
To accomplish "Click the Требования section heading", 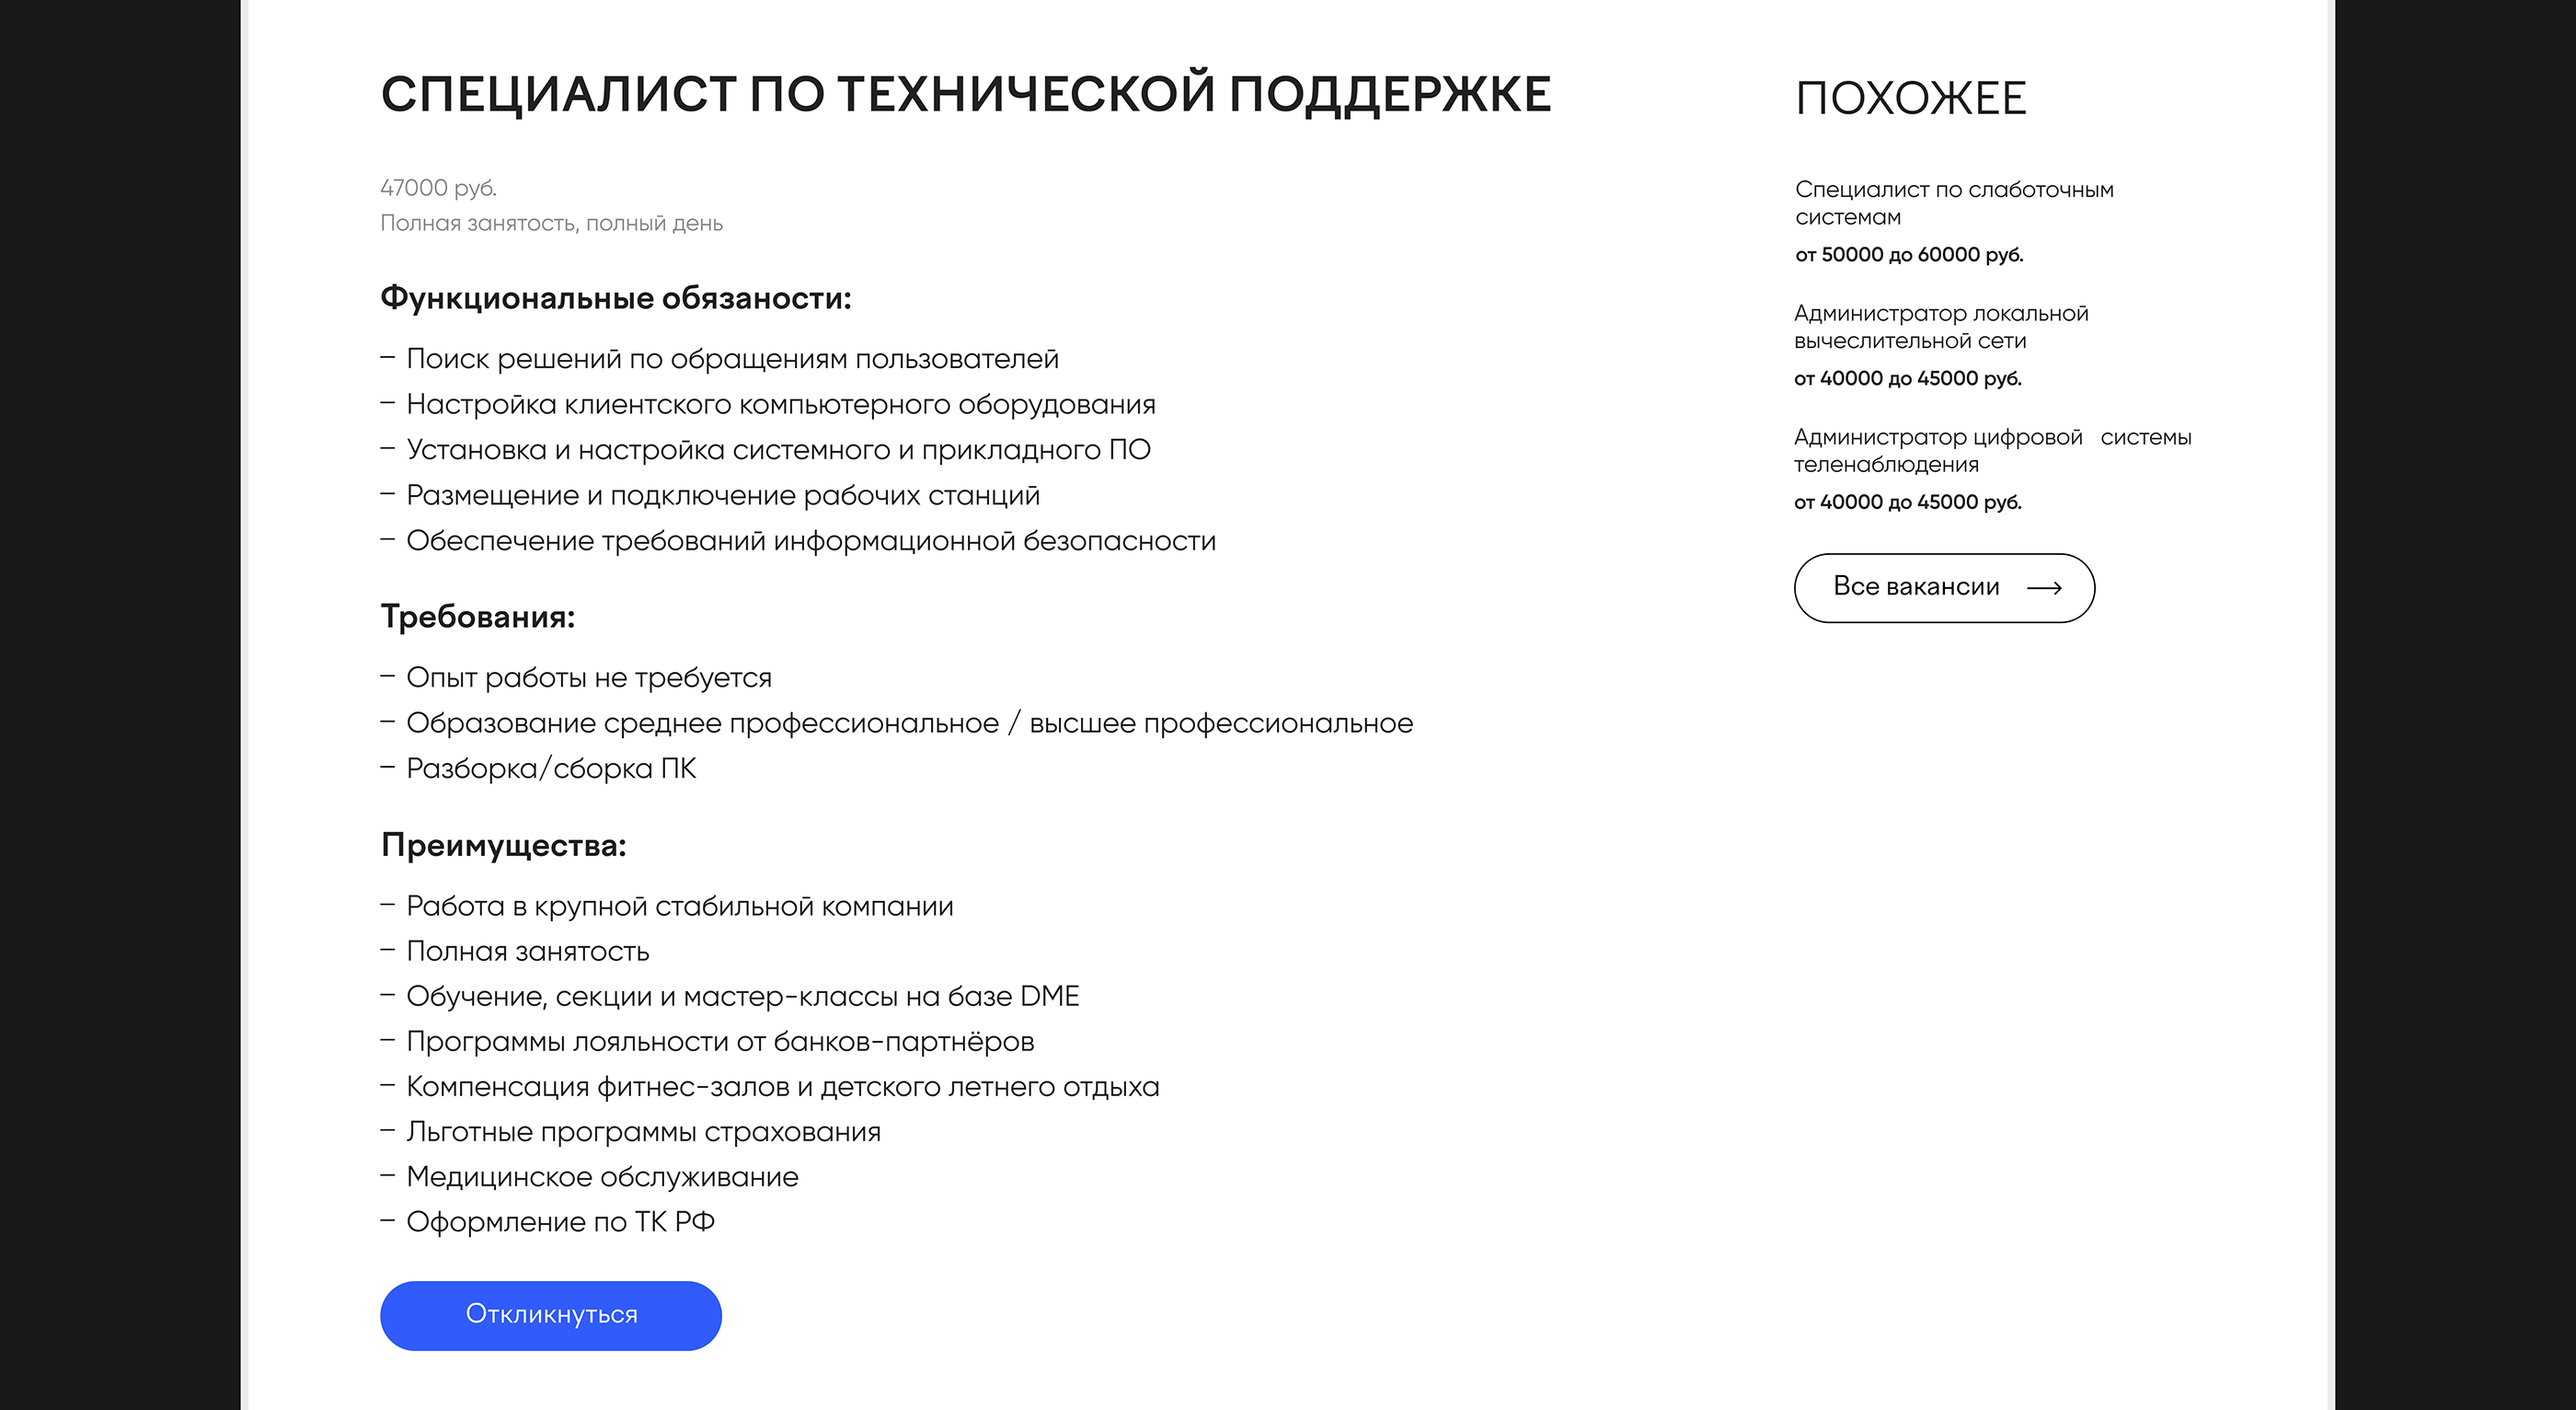I will [x=477, y=617].
